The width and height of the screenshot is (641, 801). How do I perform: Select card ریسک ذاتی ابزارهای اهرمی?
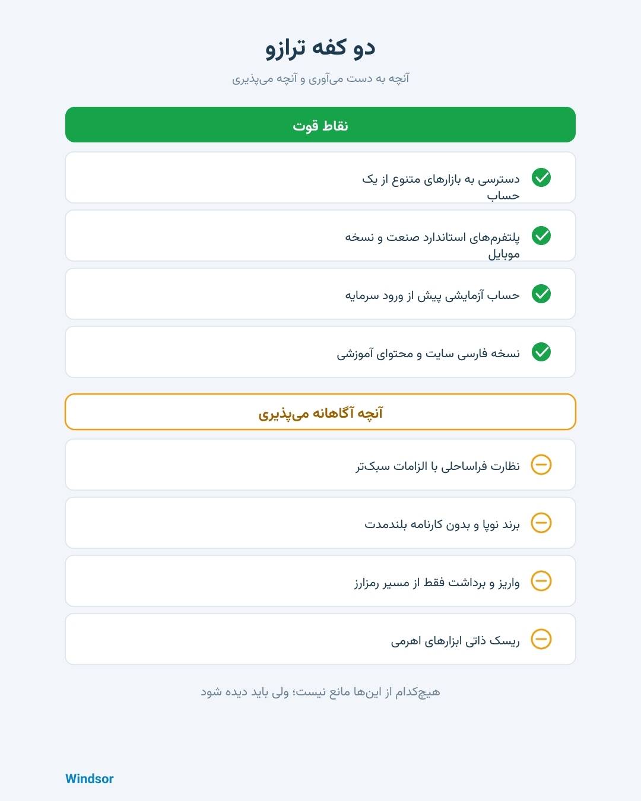pos(320,639)
